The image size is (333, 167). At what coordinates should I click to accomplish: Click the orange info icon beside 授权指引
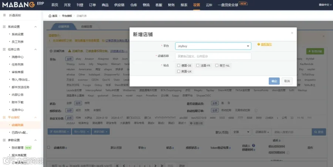coord(259,44)
